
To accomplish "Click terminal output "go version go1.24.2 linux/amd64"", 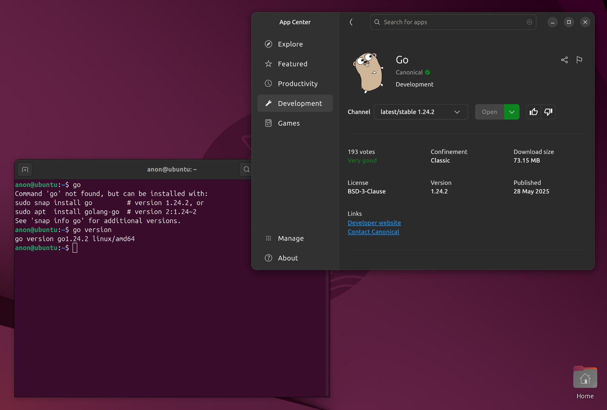I will point(75,239).
